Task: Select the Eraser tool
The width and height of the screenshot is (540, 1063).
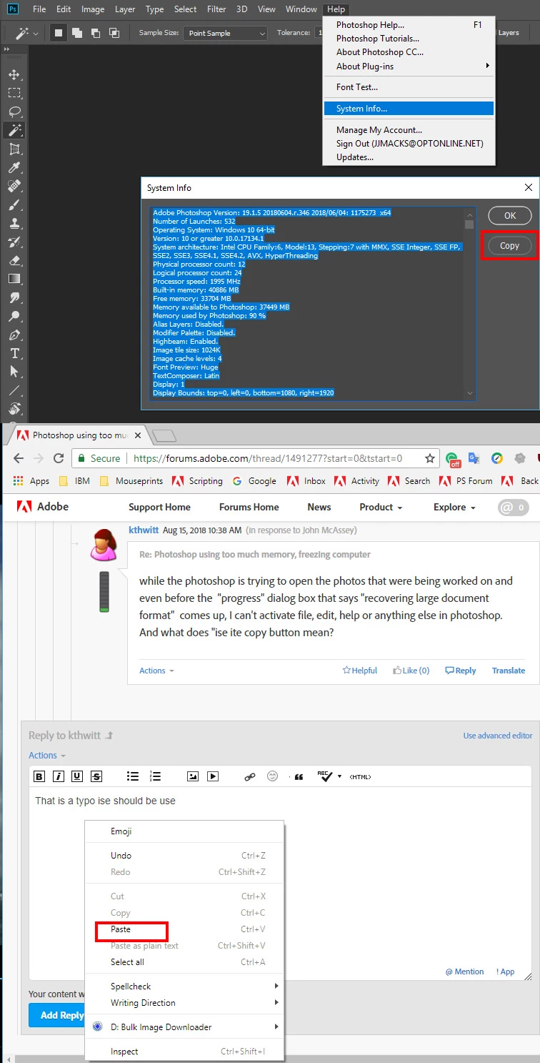Action: 14,261
